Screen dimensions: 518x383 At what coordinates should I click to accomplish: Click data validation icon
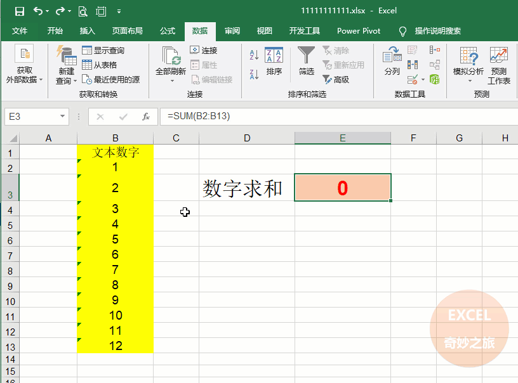tap(412, 79)
